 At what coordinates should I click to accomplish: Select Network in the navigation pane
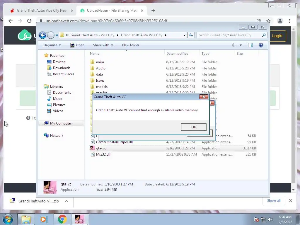[57, 136]
